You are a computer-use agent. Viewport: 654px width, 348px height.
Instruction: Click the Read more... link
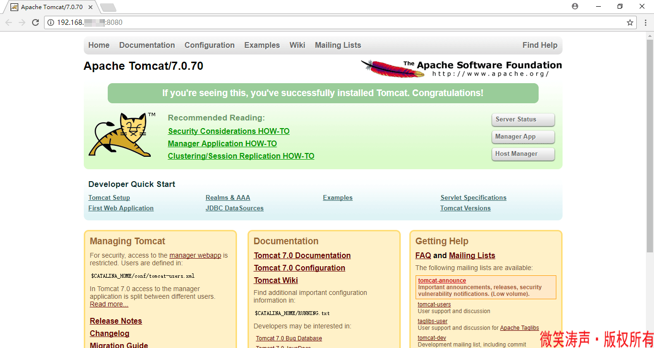(109, 304)
